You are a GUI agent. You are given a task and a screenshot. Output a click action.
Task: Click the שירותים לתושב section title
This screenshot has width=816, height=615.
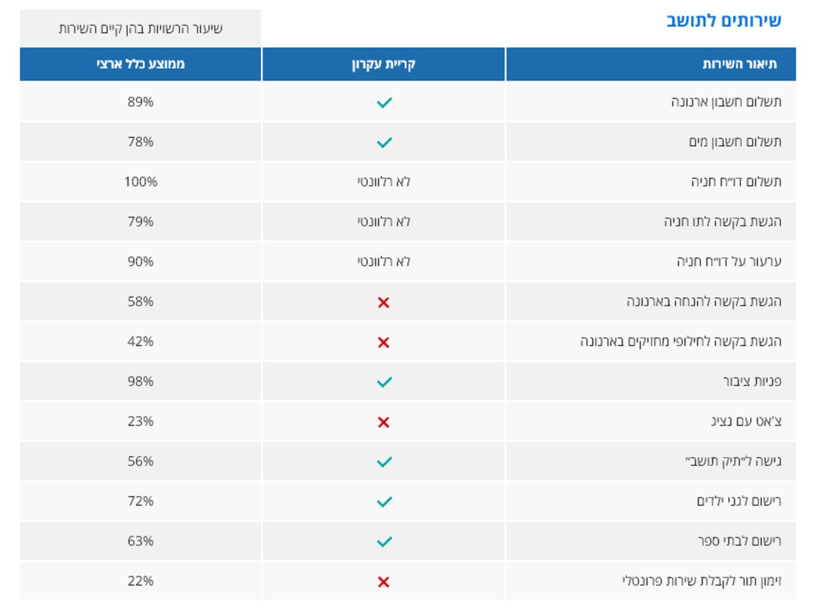(724, 21)
